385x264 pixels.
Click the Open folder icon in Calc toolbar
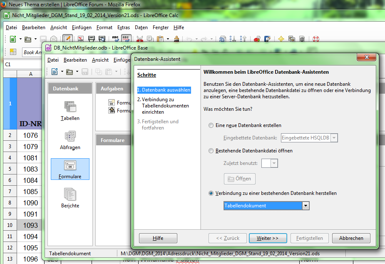[28, 39]
